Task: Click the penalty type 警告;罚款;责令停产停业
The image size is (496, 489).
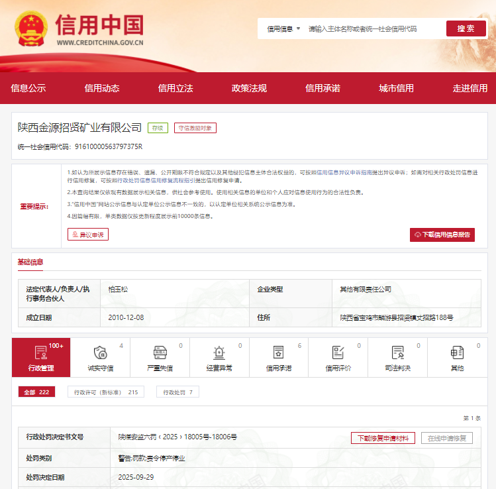Action: pyautogui.click(x=152, y=458)
